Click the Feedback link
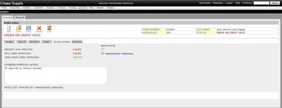The width and height of the screenshot is (282, 108). coord(247,3)
